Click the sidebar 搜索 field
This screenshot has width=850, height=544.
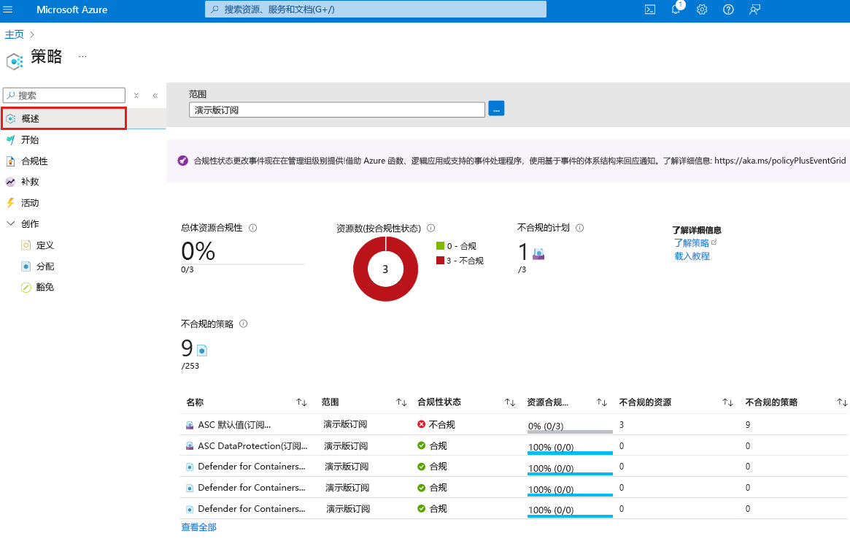[64, 96]
